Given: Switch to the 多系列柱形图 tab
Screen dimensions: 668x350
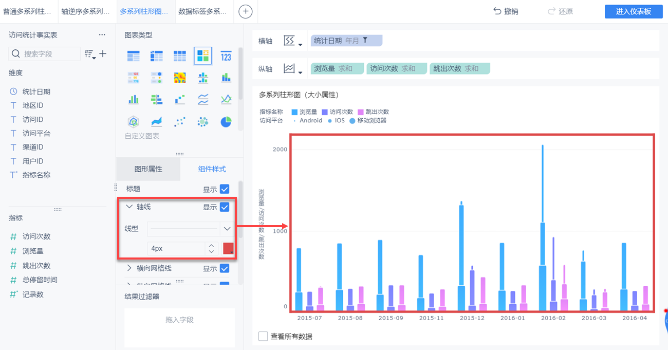Looking at the screenshot, I should [x=144, y=11].
